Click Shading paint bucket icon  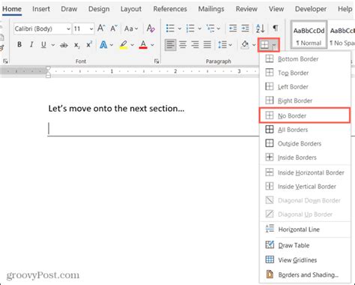(245, 45)
